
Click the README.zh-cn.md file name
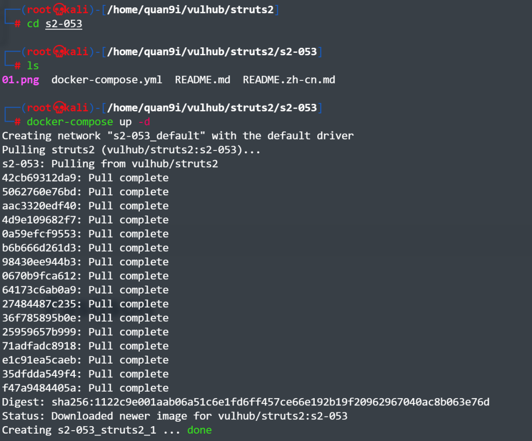tap(289, 80)
